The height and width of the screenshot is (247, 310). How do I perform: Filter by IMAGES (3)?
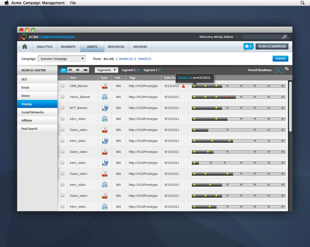coord(126,59)
